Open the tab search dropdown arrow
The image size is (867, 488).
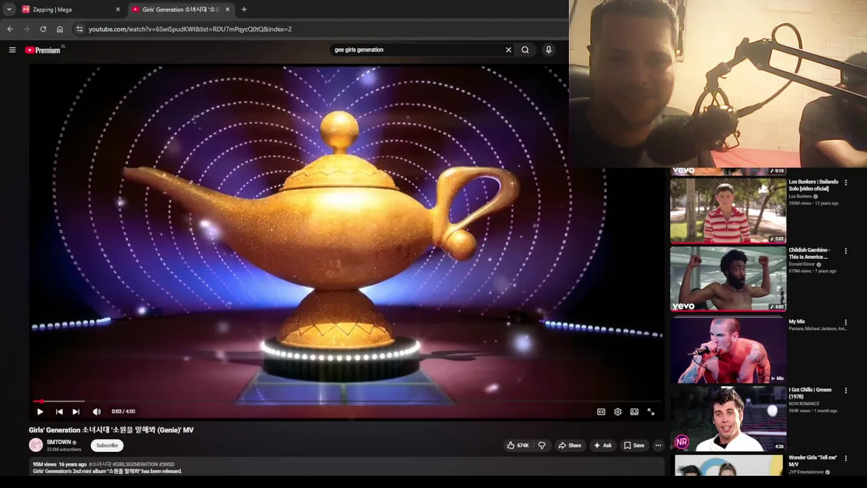(9, 9)
